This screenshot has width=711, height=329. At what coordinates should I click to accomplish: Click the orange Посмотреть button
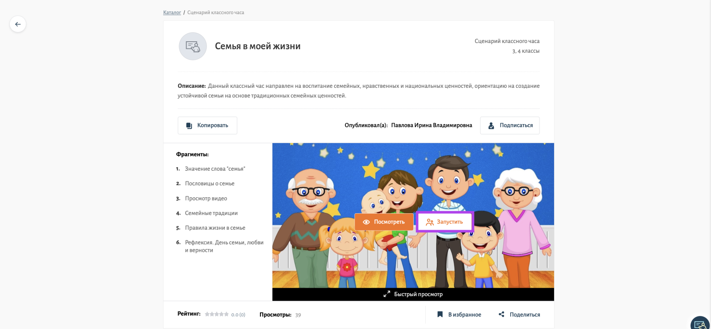point(384,222)
